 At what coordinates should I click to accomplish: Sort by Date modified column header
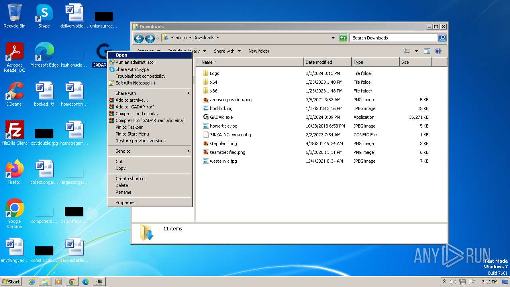point(328,62)
